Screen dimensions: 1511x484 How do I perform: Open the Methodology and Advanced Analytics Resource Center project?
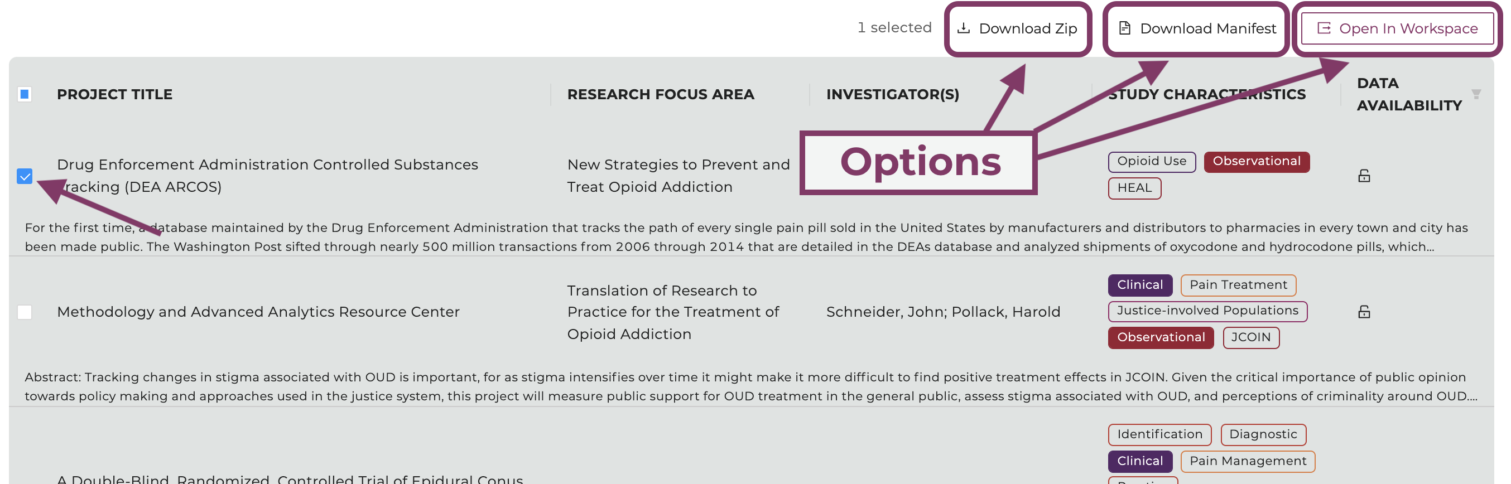(x=258, y=312)
